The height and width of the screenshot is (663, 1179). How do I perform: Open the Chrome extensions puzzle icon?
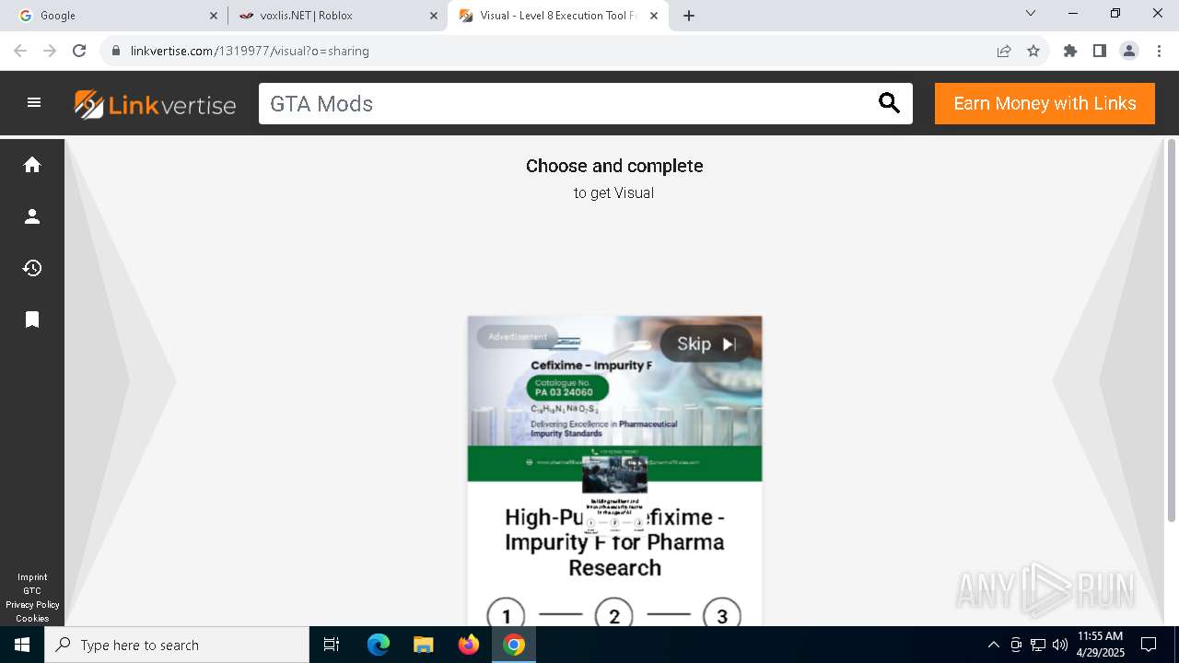(1070, 51)
